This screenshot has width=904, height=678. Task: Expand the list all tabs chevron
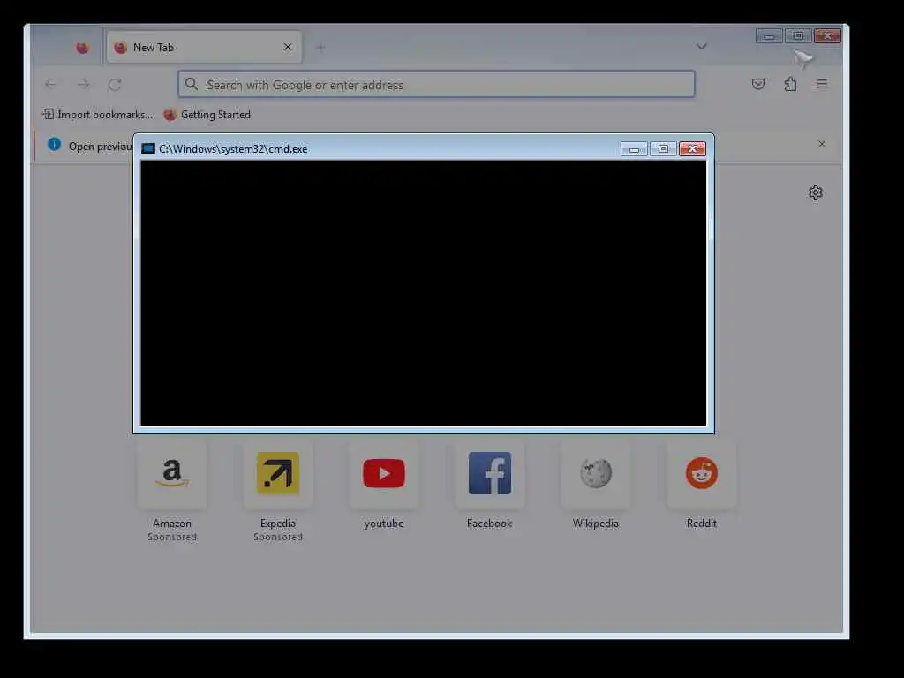tap(701, 47)
